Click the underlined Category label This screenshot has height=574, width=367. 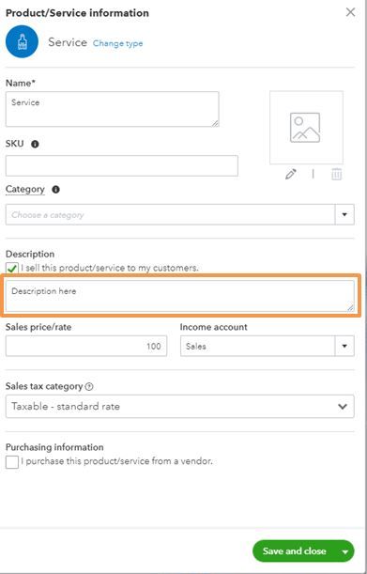tap(25, 189)
